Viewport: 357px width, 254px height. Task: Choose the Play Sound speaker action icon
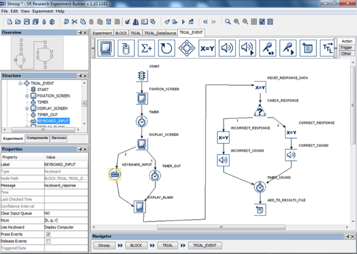click(227, 48)
